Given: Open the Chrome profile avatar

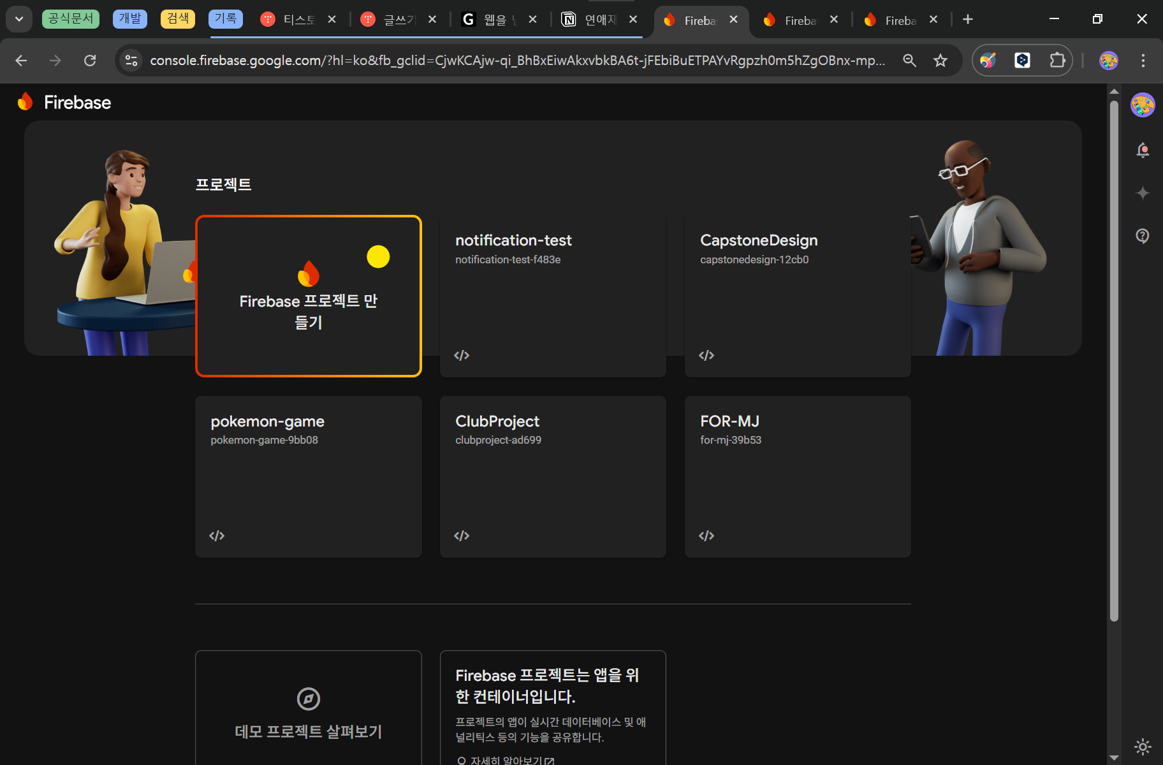Looking at the screenshot, I should [1109, 61].
